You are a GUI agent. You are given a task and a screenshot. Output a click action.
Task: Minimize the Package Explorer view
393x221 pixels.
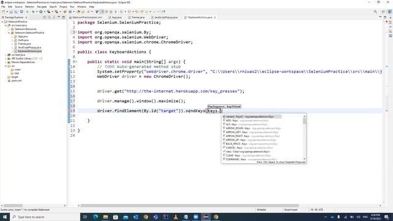pyautogui.click(x=59, y=17)
